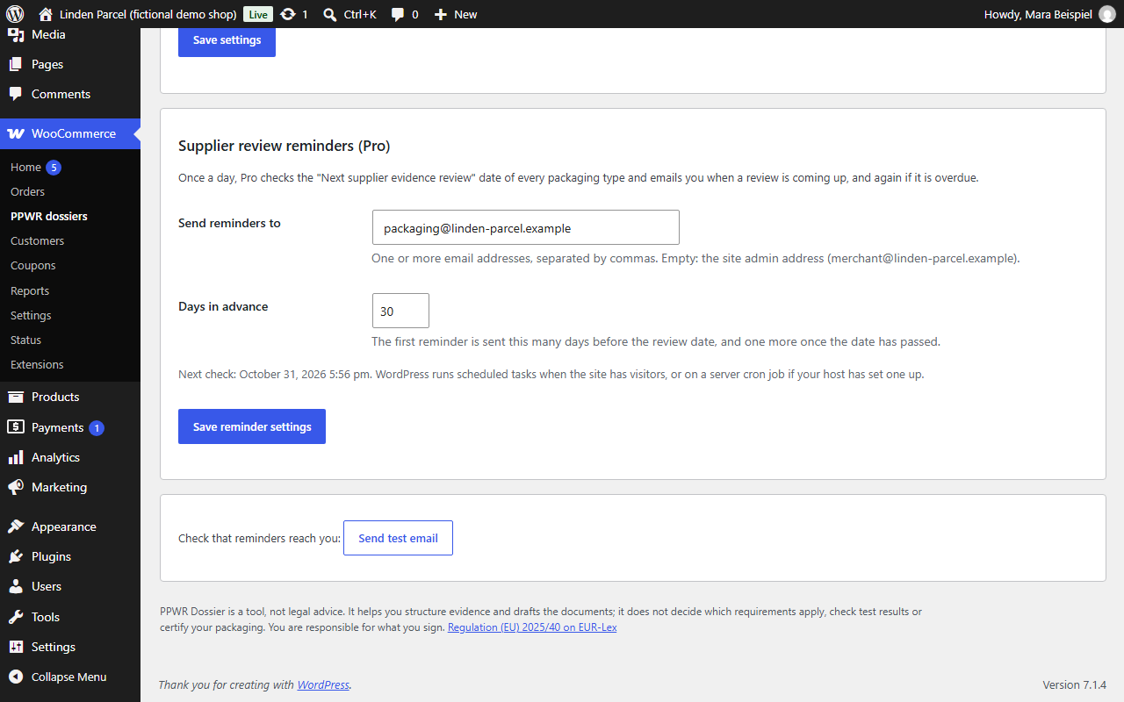The width and height of the screenshot is (1124, 702).
Task: Click the WooCommerce logo icon
Action: (x=16, y=133)
